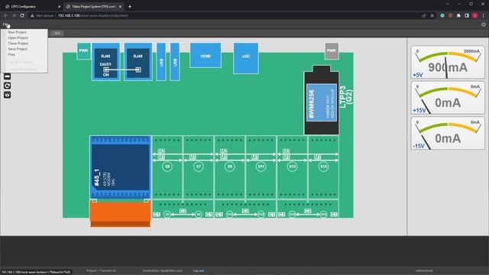Click socket S11 circle
The image size is (489, 275).
261,167
